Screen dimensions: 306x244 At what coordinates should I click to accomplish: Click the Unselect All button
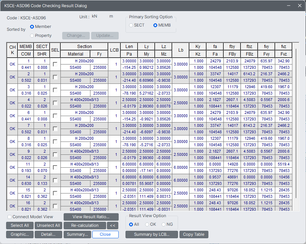point(48,225)
